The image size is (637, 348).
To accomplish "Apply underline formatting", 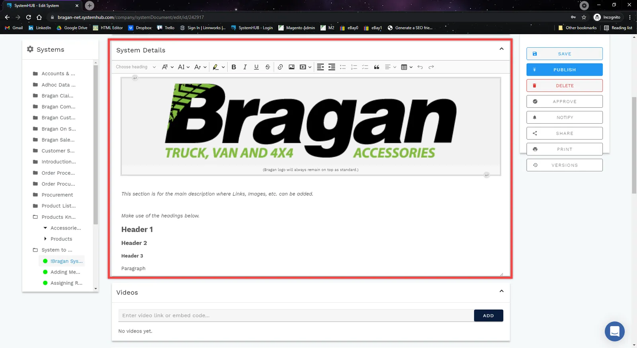I will 256,67.
